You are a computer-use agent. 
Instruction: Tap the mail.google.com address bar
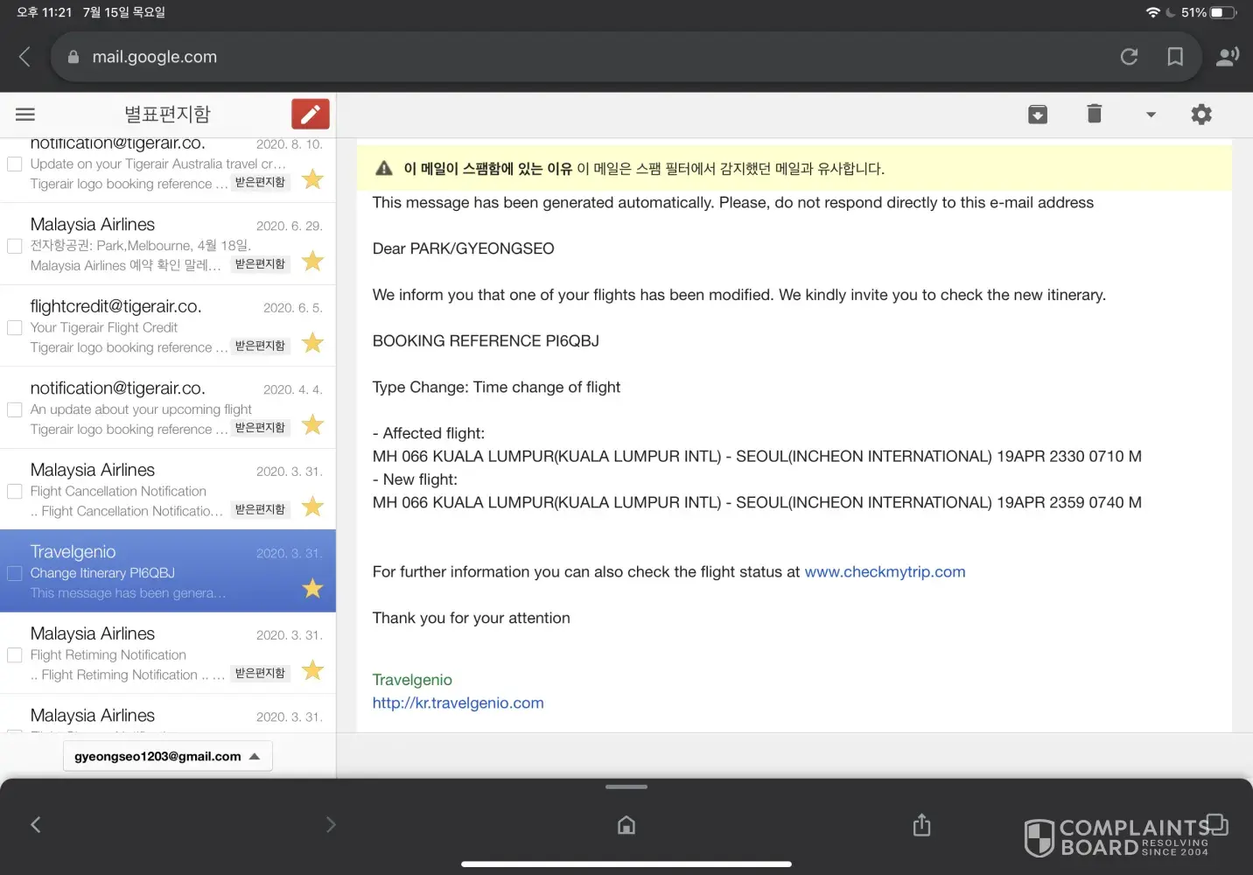tap(525, 57)
